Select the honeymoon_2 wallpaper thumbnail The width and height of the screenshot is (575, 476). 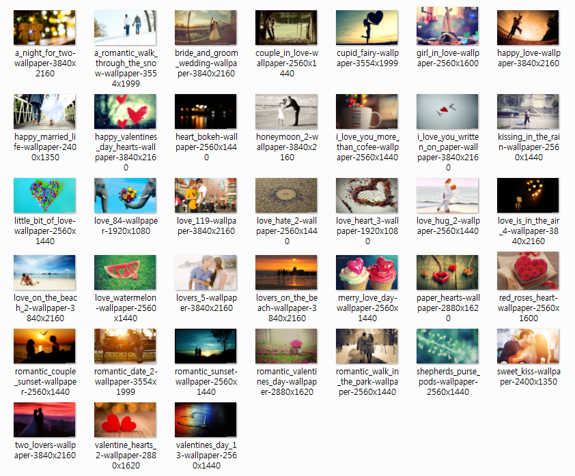click(x=286, y=111)
